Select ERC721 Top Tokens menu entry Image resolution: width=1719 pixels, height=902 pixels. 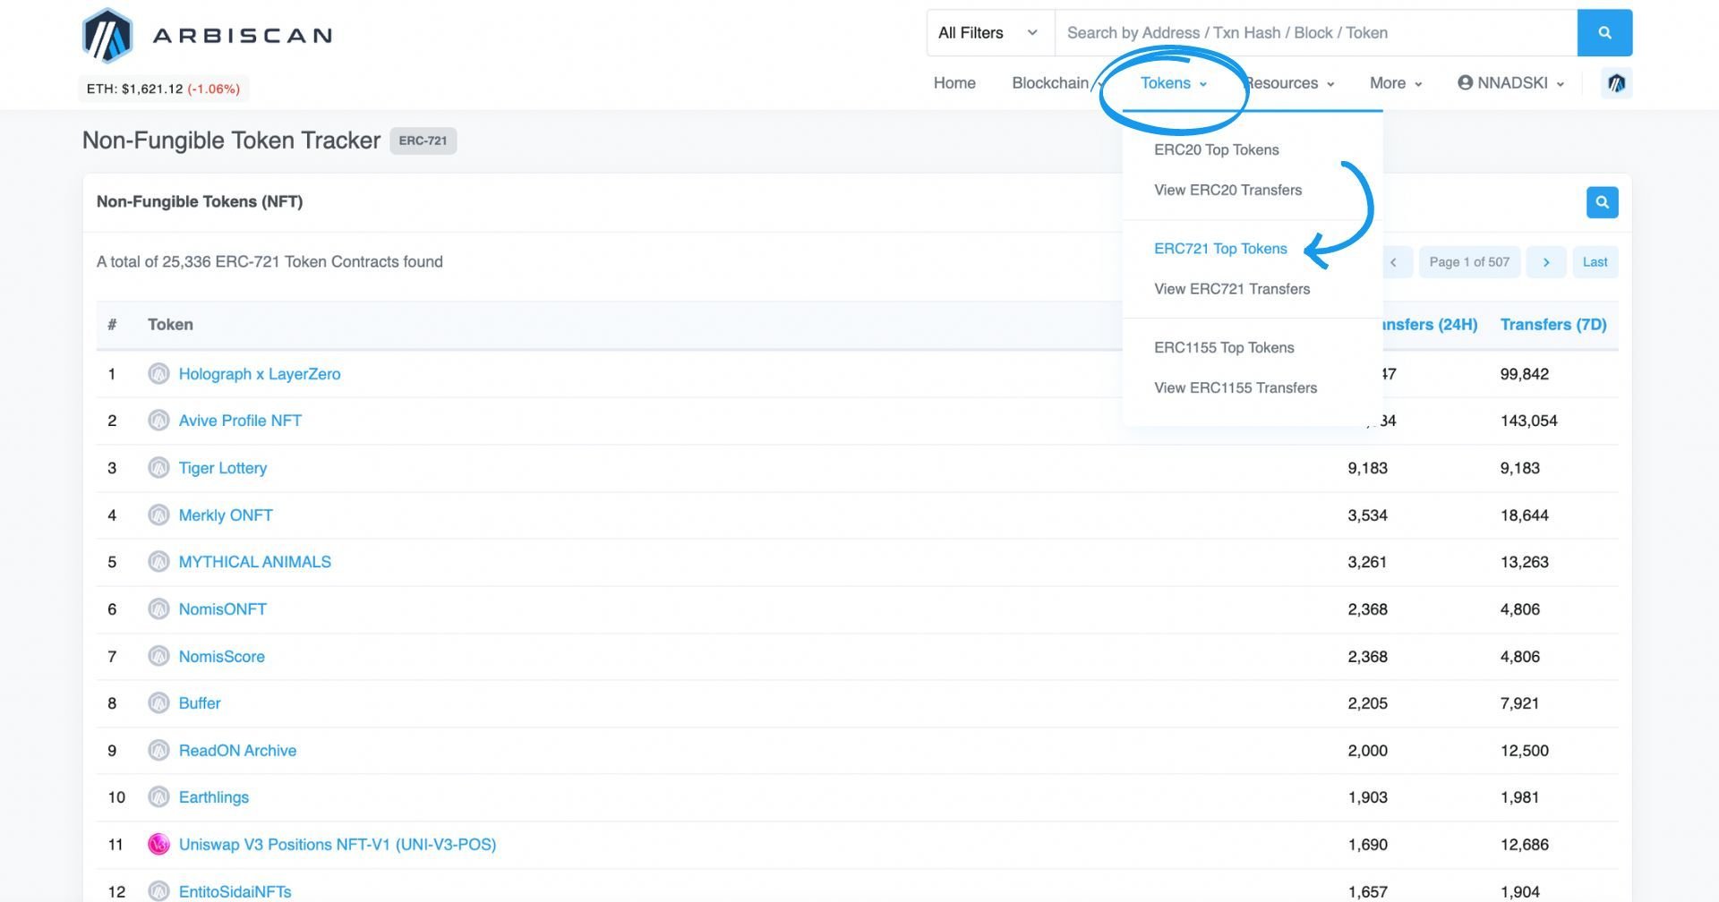(x=1220, y=249)
